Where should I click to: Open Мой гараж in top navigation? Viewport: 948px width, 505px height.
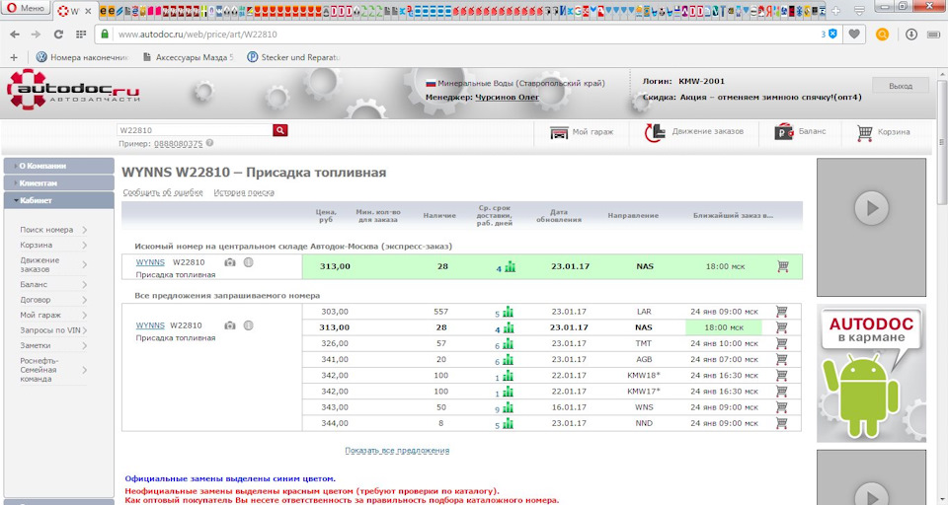pos(582,132)
